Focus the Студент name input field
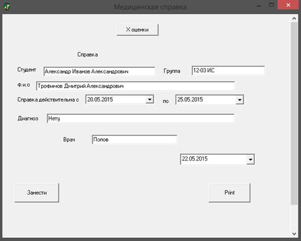The image size is (301, 241). coord(99,71)
